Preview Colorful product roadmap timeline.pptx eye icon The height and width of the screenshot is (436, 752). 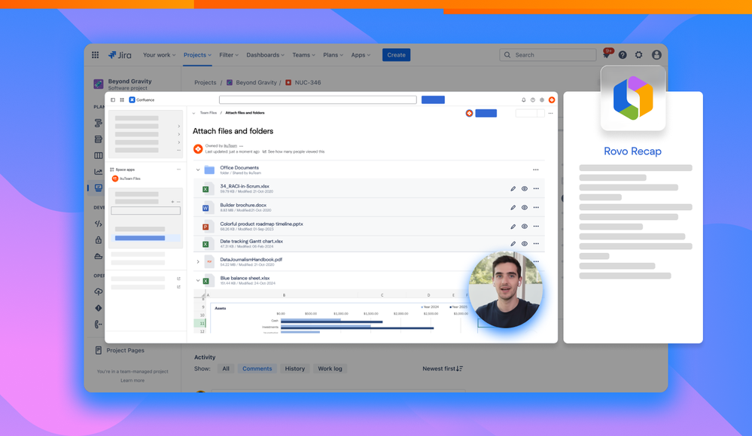tap(525, 227)
